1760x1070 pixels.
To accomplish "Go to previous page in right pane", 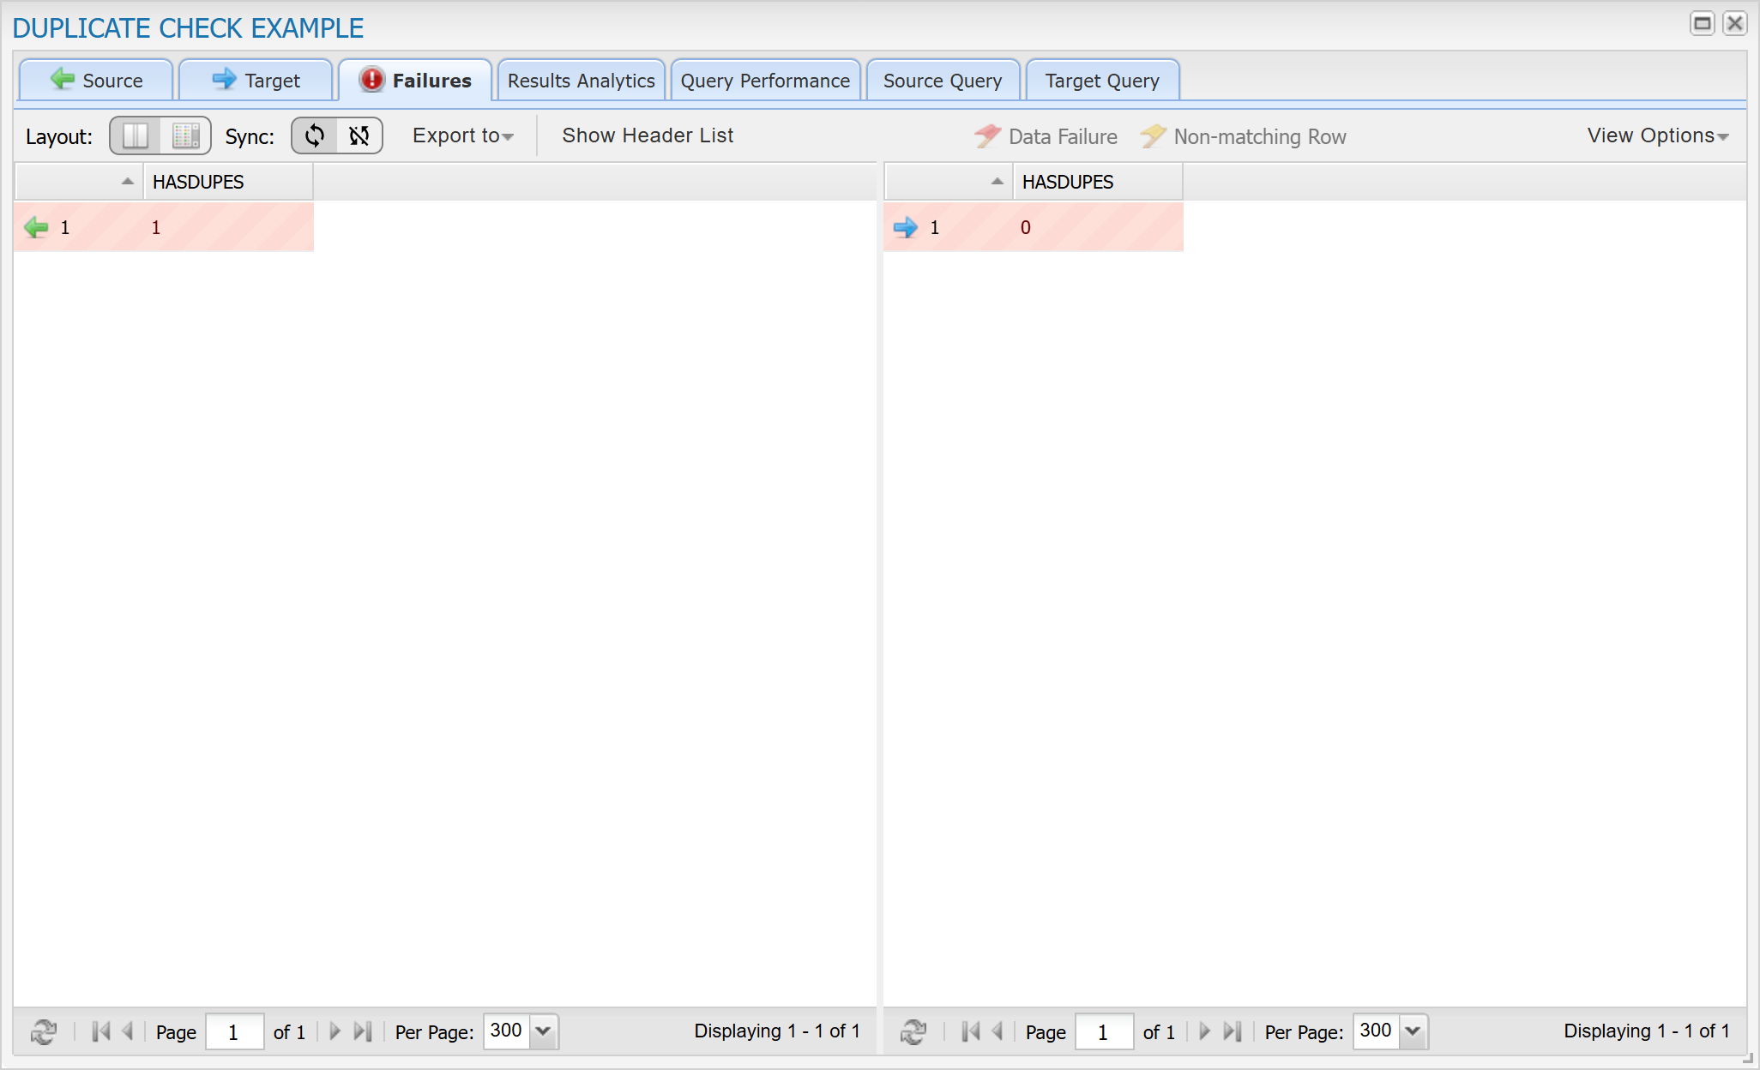I will [x=997, y=1031].
